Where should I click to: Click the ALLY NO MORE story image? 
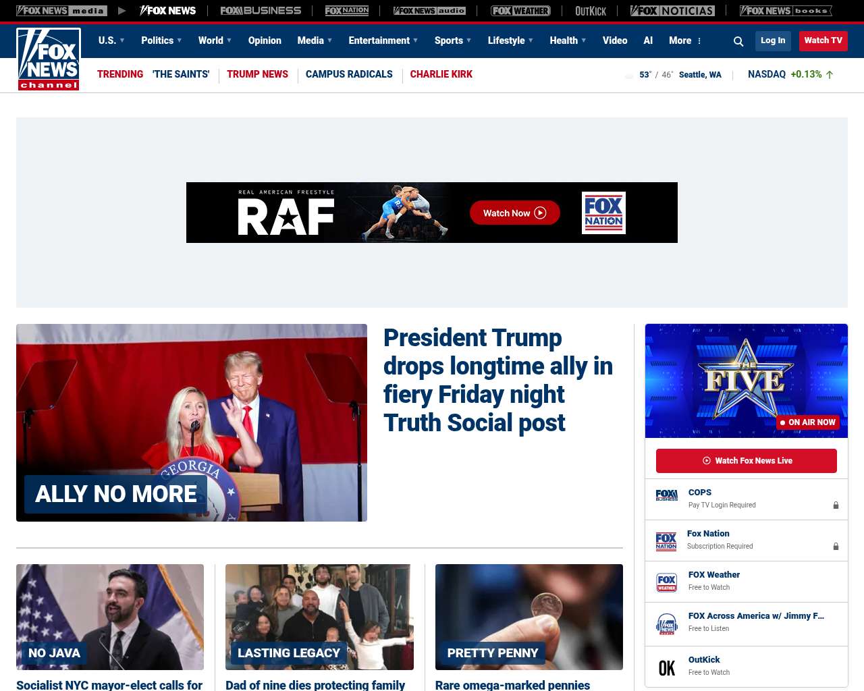click(x=192, y=422)
